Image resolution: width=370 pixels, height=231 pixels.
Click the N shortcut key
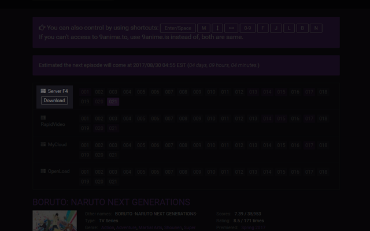pos(316,28)
